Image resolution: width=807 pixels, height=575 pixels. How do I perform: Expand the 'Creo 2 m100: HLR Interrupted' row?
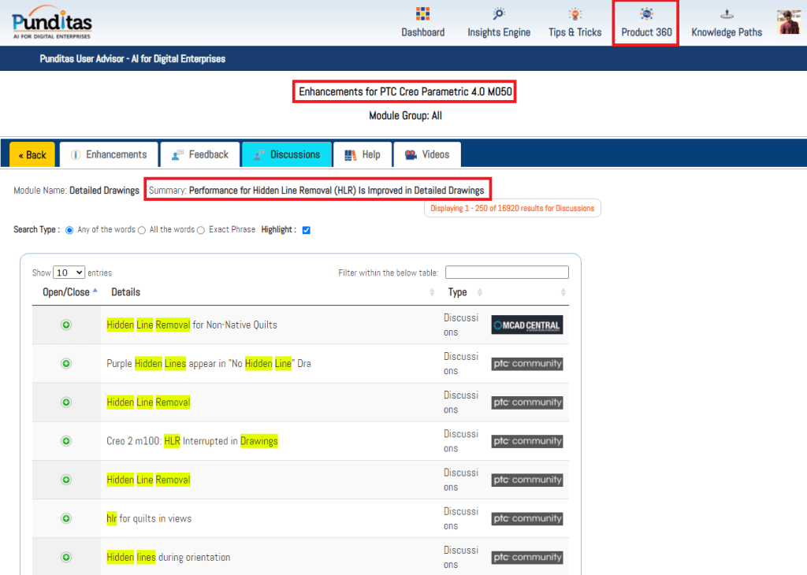click(66, 441)
